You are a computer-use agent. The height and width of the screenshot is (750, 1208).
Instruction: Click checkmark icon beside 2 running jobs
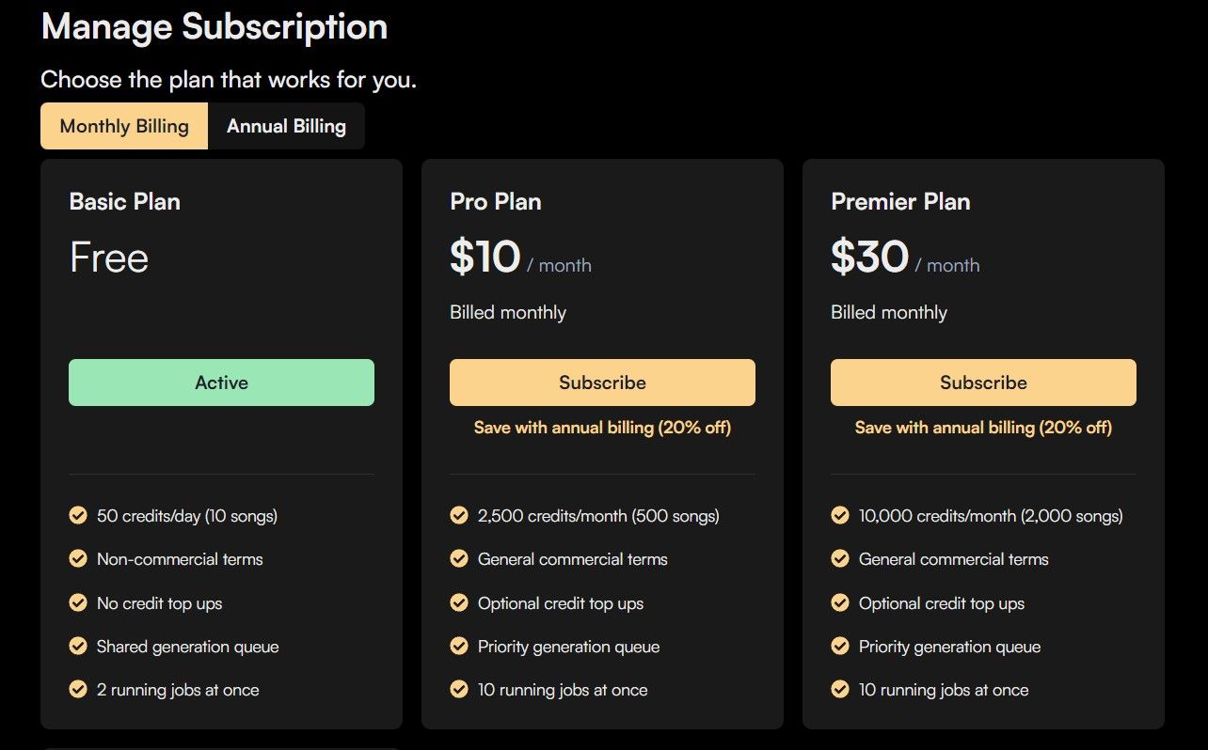[x=78, y=690]
